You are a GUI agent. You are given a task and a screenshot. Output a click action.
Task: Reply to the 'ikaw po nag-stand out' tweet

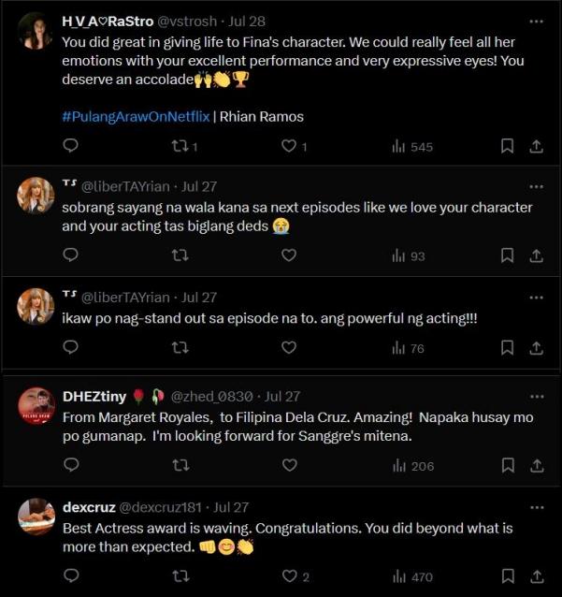(70, 347)
